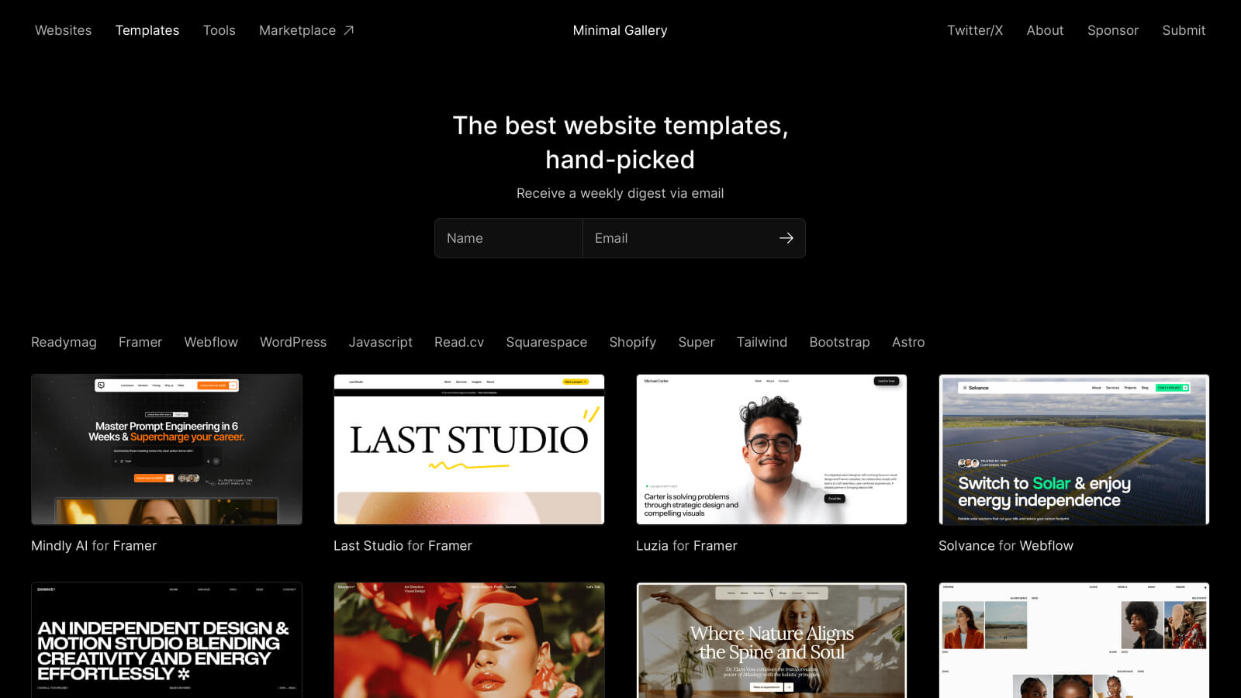Open the Sponsor page
The image size is (1241, 698).
(1112, 30)
